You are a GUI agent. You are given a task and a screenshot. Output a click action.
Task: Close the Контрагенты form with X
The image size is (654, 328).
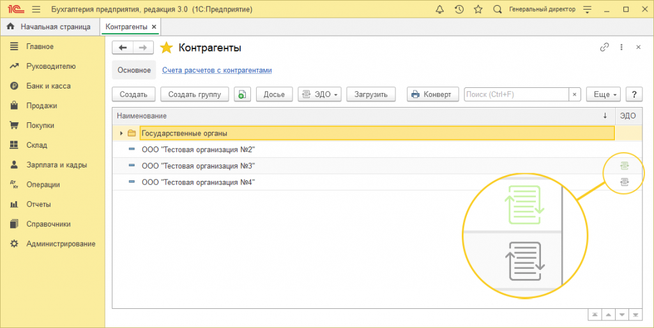click(638, 47)
